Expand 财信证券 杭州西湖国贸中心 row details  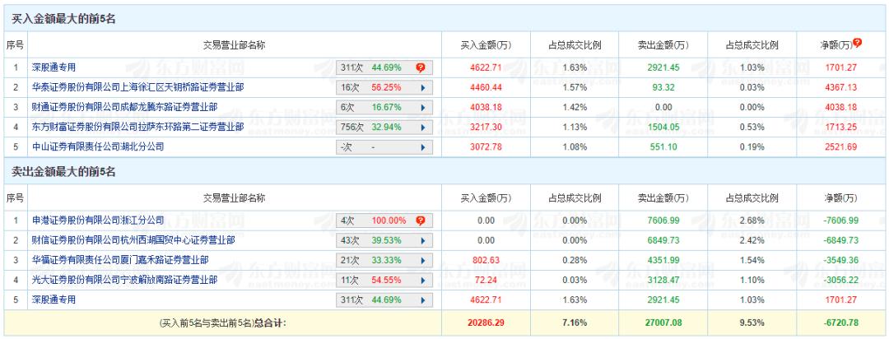(x=422, y=240)
